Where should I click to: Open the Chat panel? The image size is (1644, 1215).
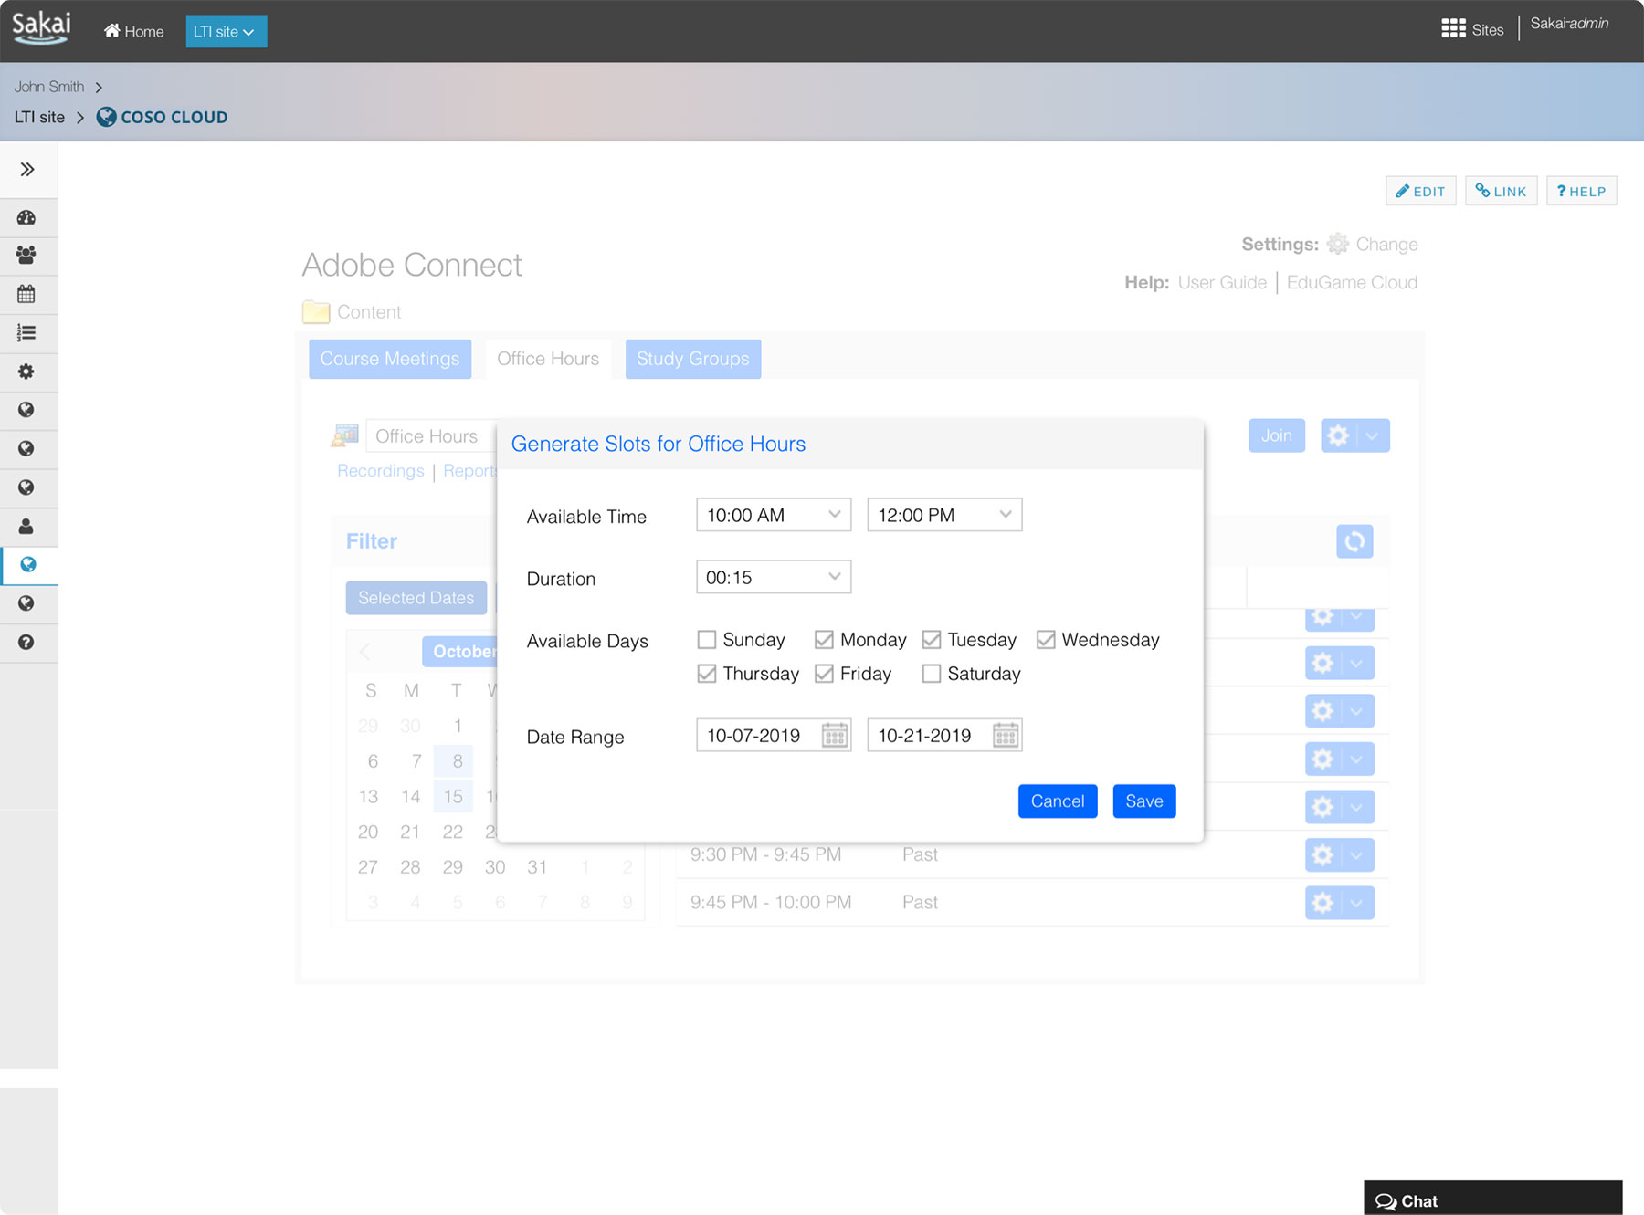coord(1493,1199)
